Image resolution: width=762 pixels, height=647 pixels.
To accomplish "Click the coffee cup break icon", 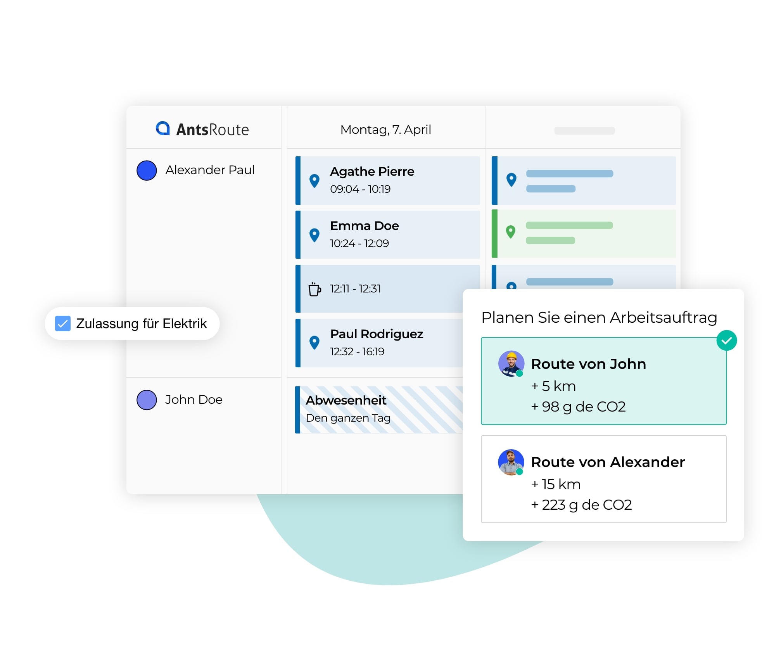I will tap(314, 289).
